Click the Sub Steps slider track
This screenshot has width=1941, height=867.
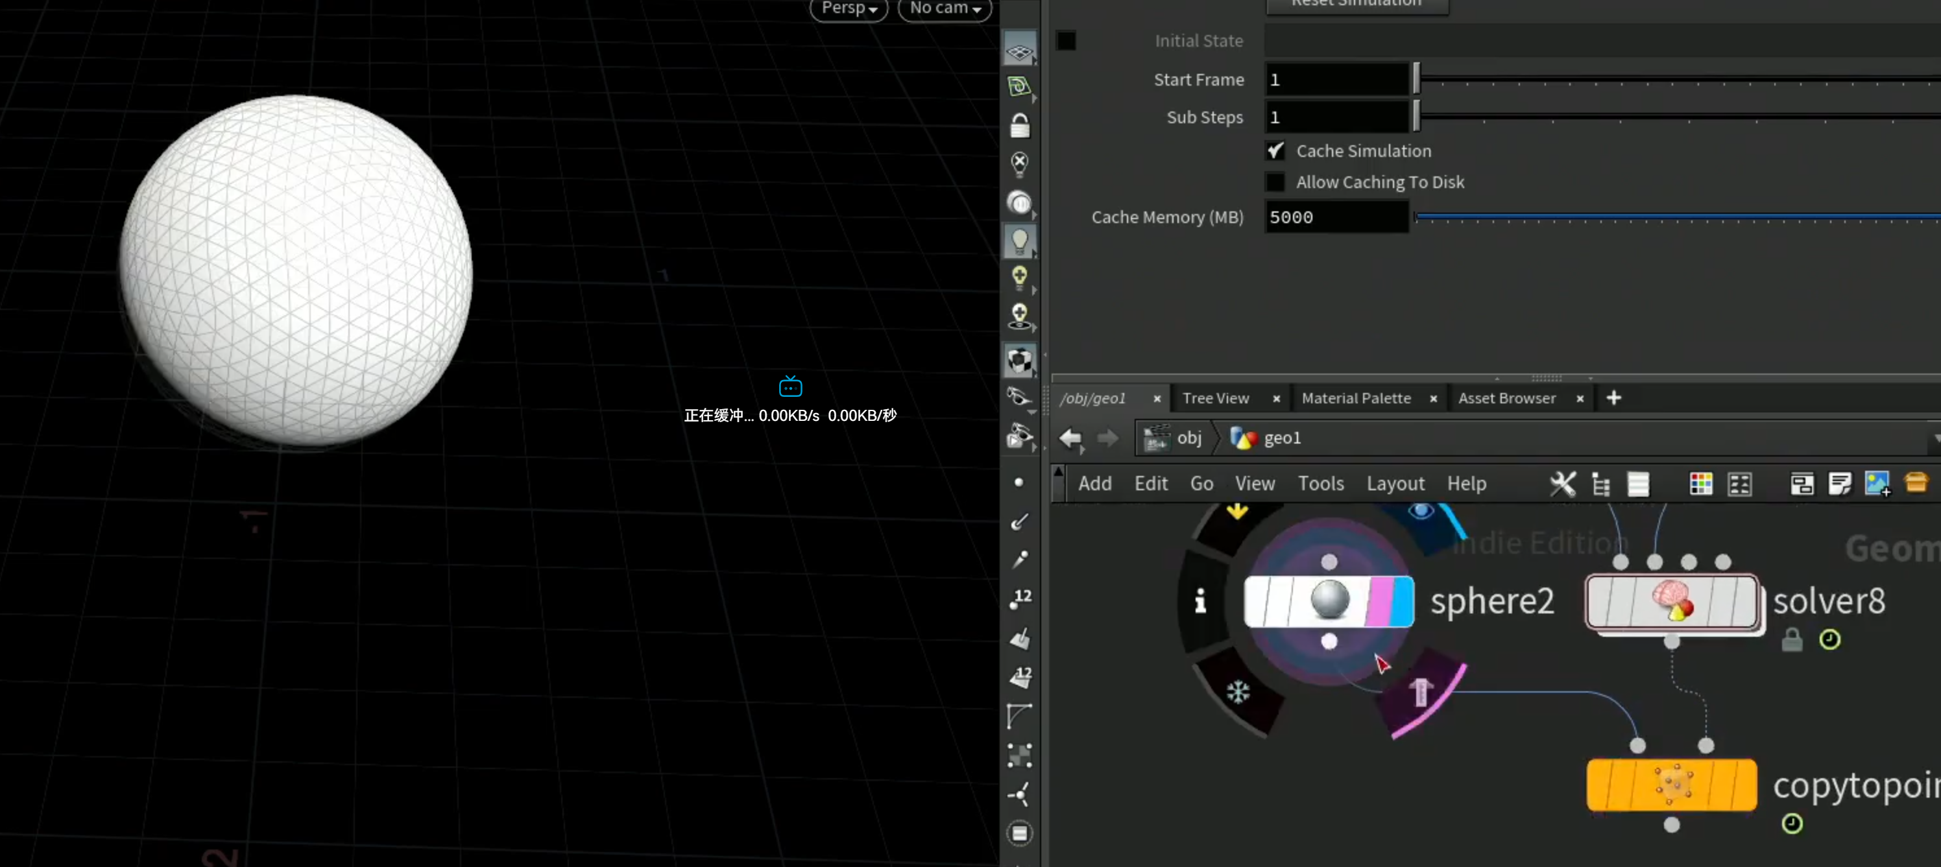tap(1678, 117)
